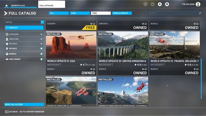Open the profile icon in top bar
Viewport: 206px width, 116px height.
[160, 4]
